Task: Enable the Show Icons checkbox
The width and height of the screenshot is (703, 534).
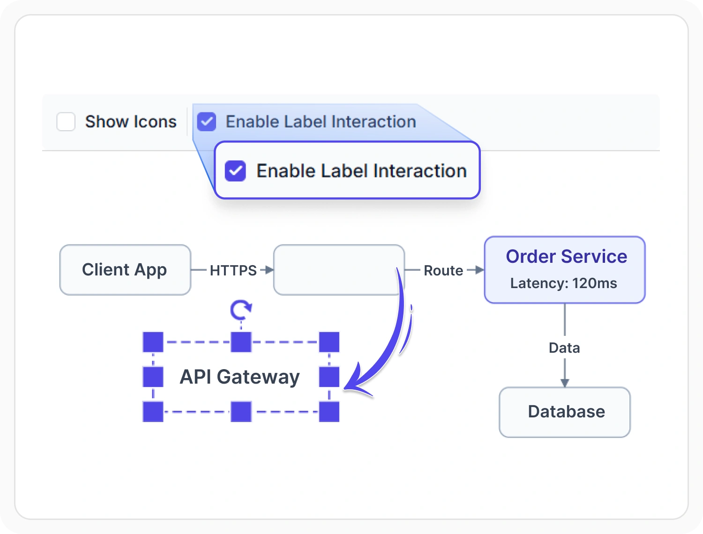Action: (66, 122)
